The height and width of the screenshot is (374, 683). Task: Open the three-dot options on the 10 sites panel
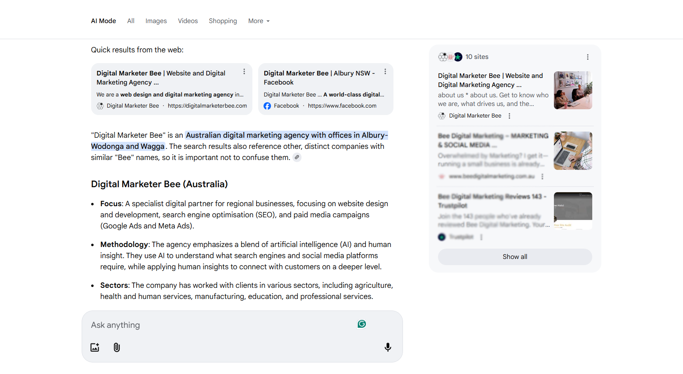coord(588,57)
